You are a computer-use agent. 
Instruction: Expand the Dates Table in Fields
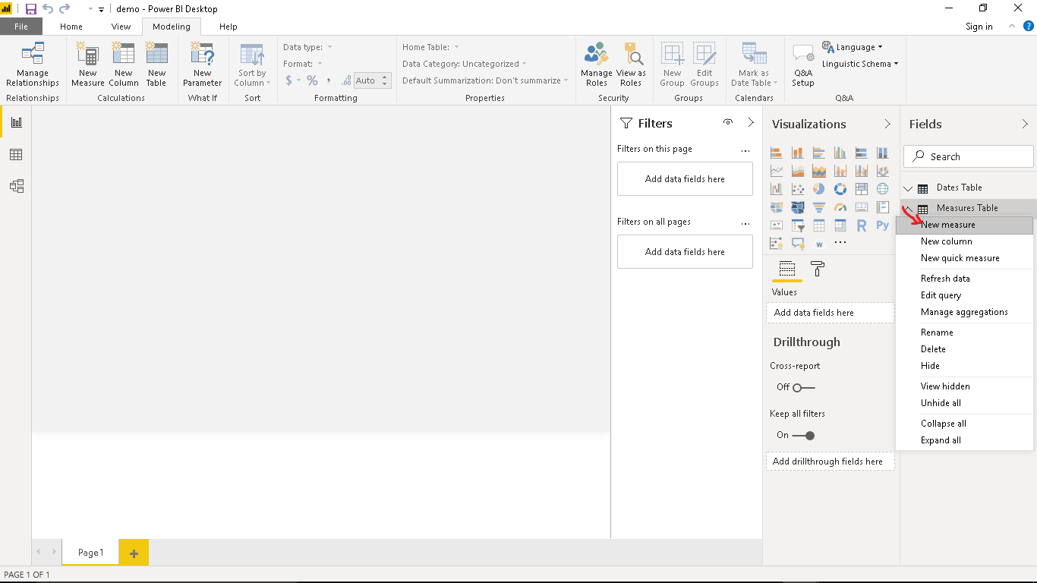(909, 188)
